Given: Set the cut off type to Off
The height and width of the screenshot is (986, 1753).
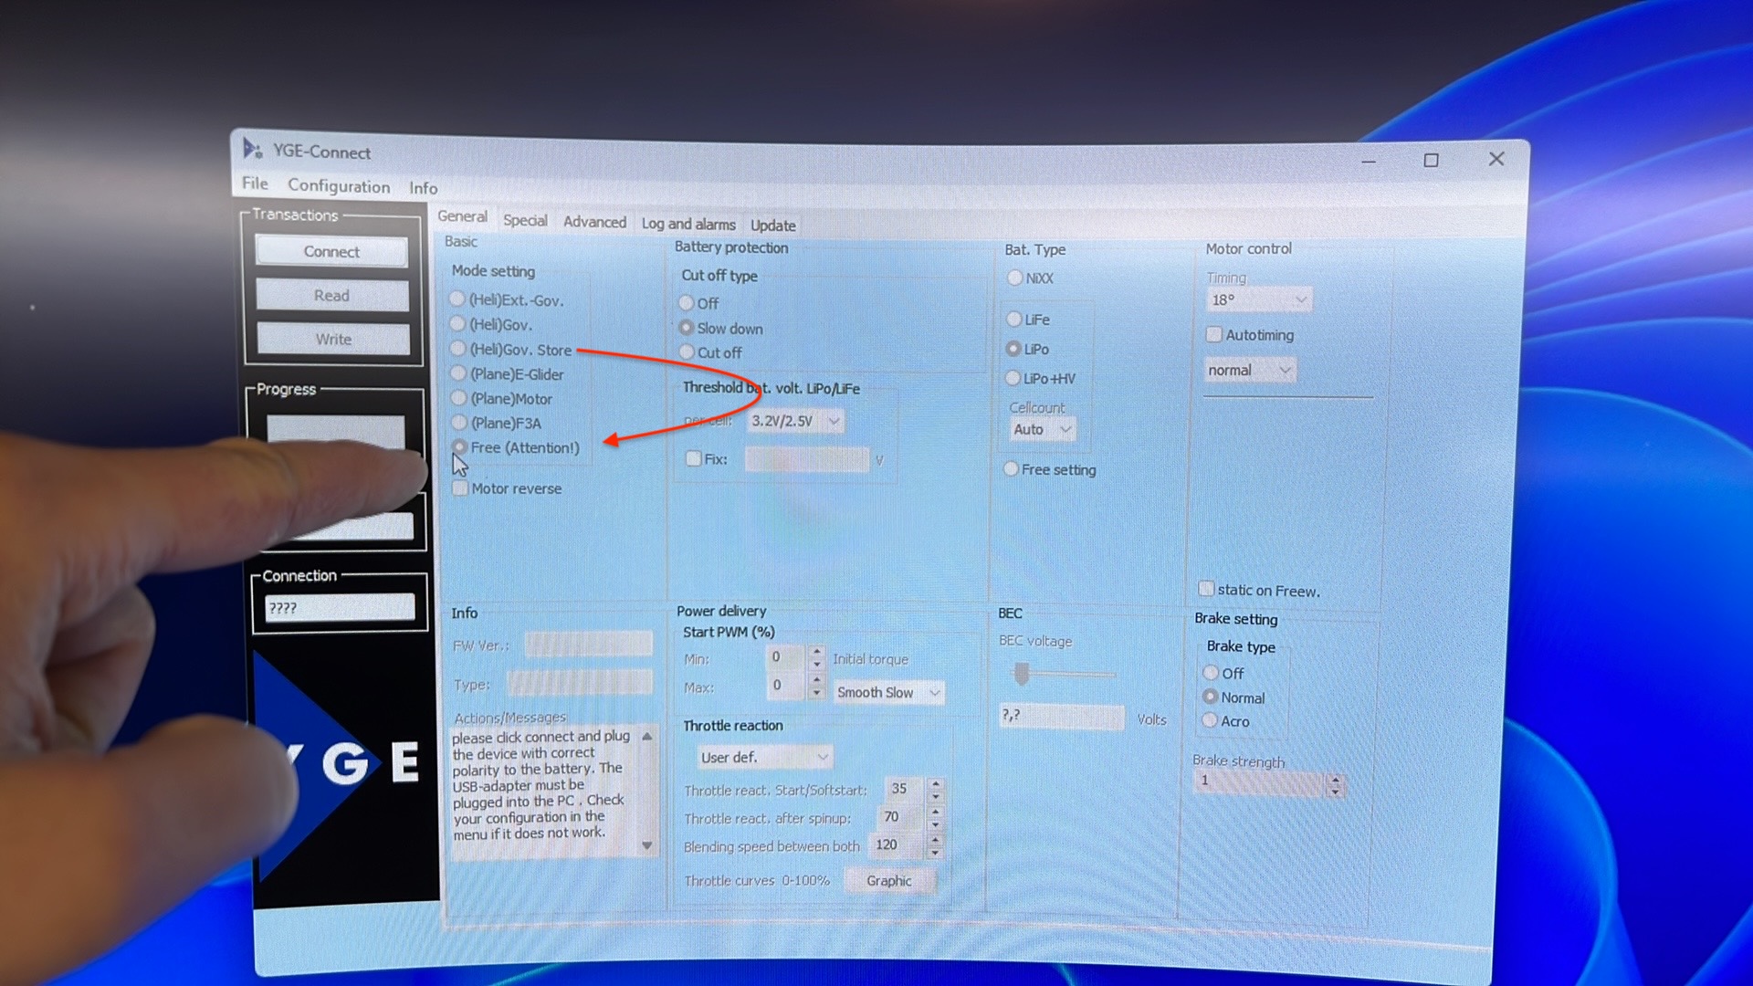Looking at the screenshot, I should coord(687,303).
